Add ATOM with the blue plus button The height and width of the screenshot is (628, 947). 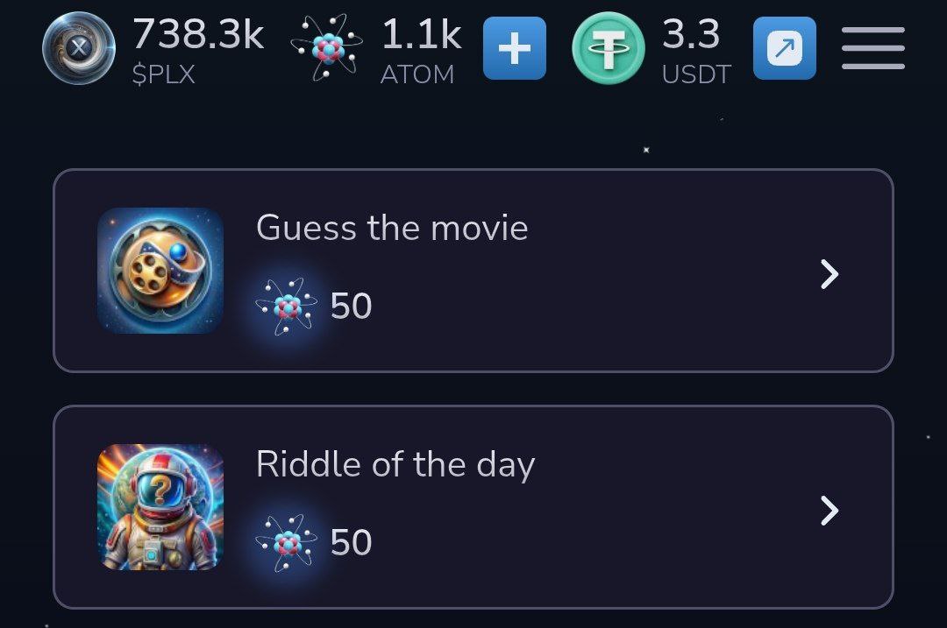pyautogui.click(x=515, y=48)
